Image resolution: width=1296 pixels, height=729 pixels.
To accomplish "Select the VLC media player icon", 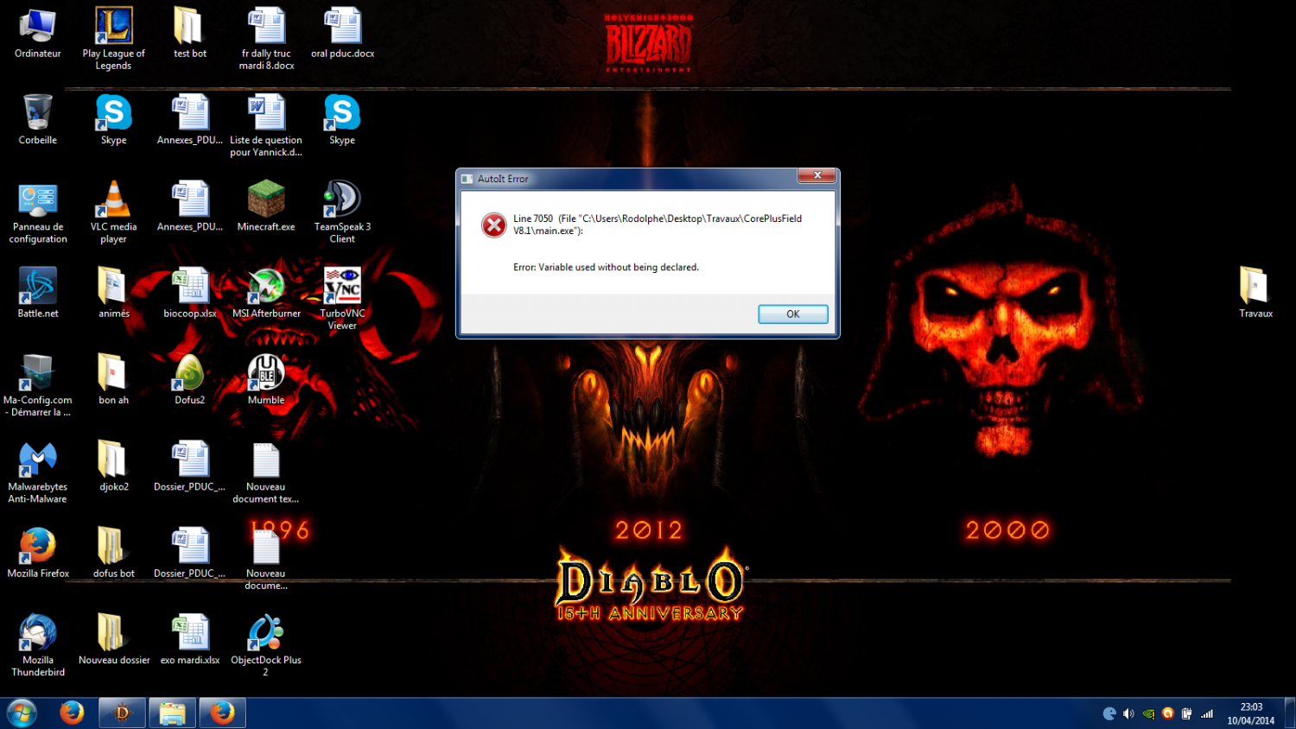I will click(113, 212).
